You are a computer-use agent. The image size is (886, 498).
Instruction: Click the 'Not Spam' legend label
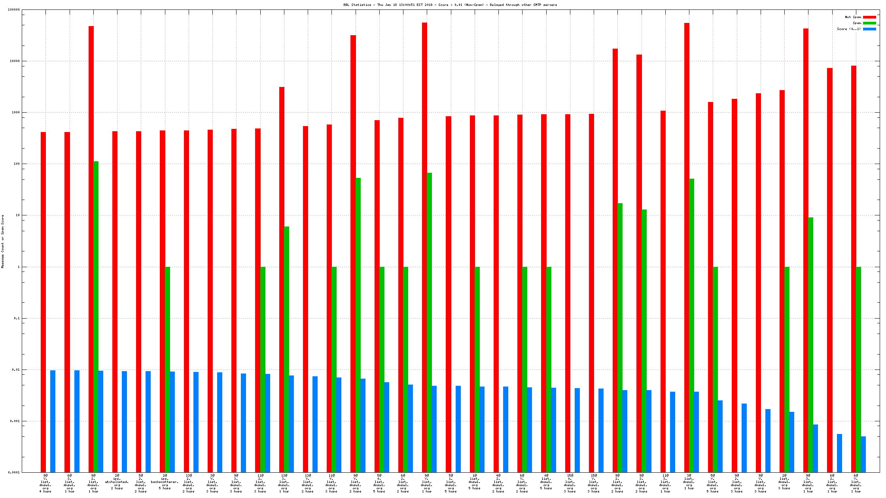tap(853, 17)
